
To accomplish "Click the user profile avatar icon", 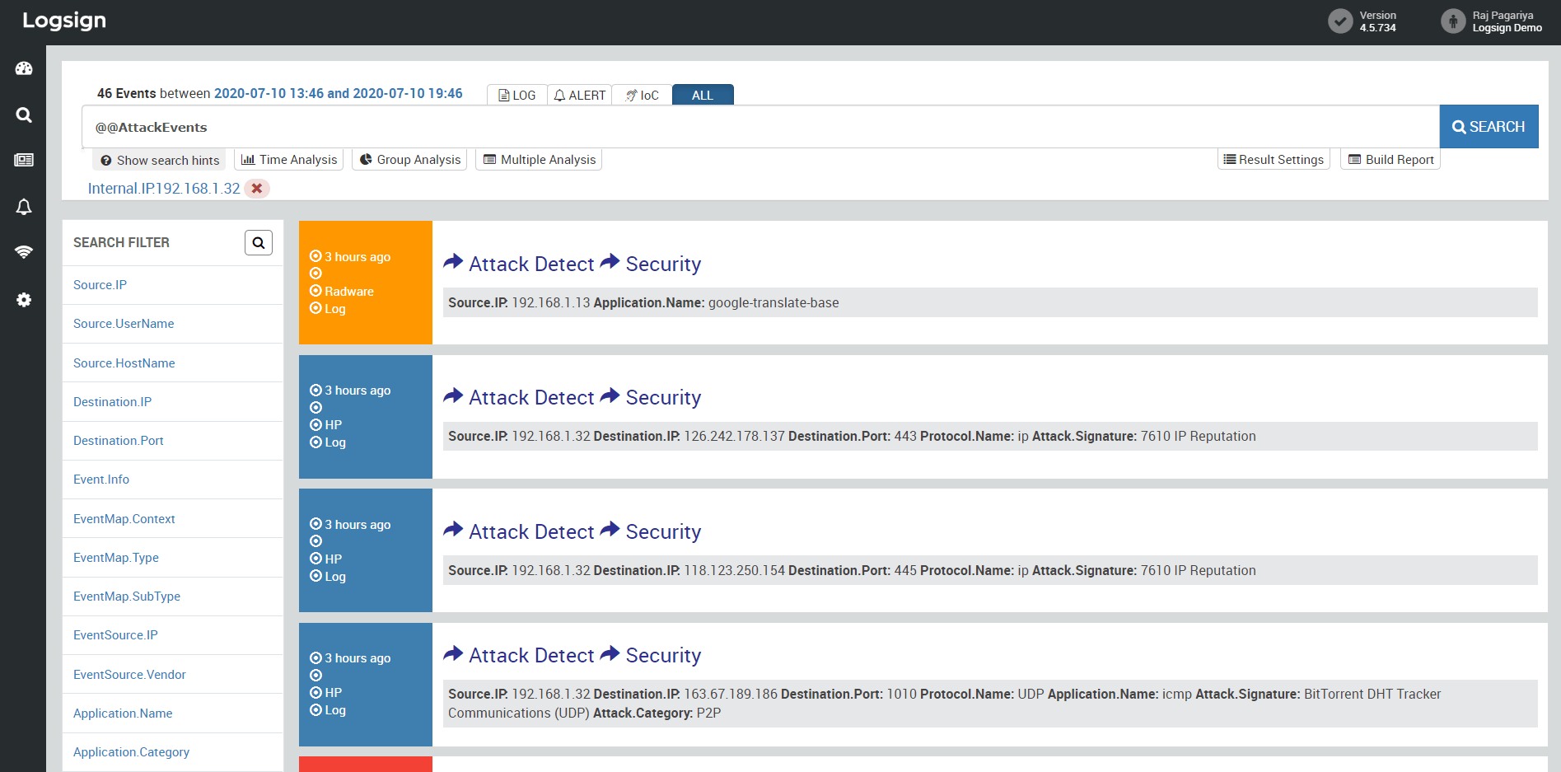I will [x=1452, y=21].
